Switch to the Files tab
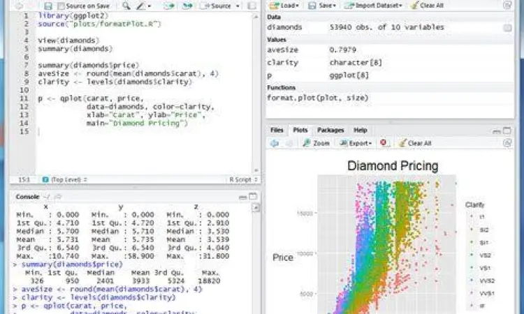The image size is (524, 314). [277, 130]
